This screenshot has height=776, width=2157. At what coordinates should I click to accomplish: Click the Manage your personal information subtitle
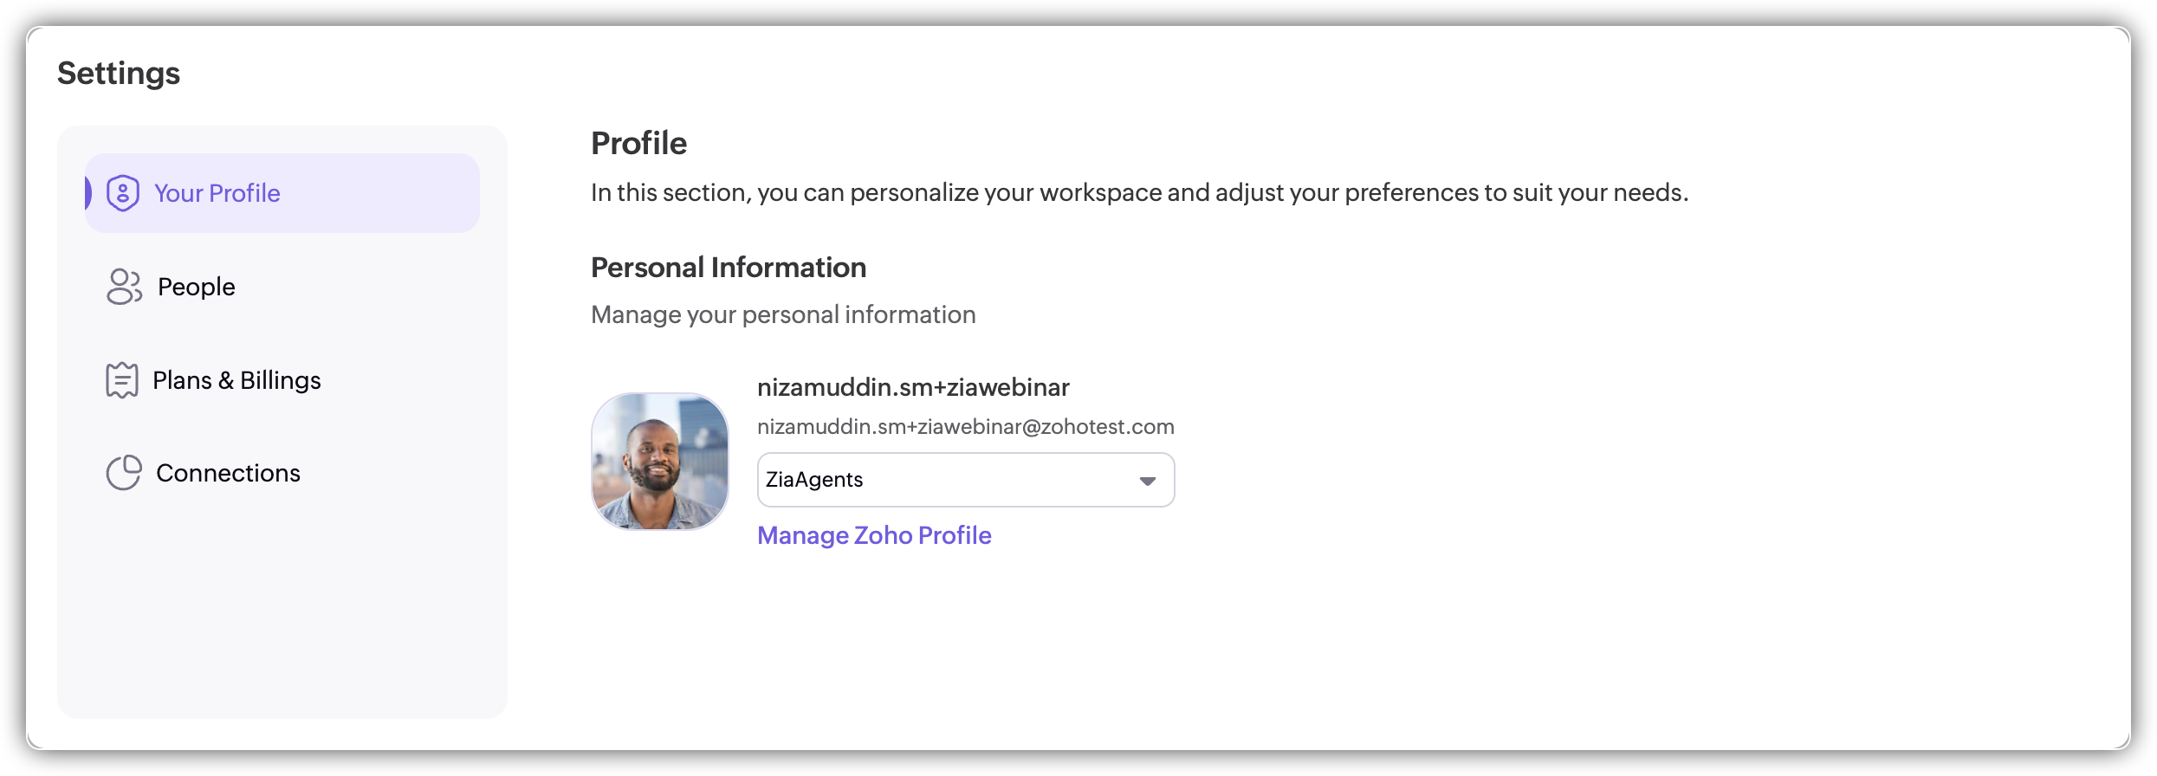[x=783, y=314]
